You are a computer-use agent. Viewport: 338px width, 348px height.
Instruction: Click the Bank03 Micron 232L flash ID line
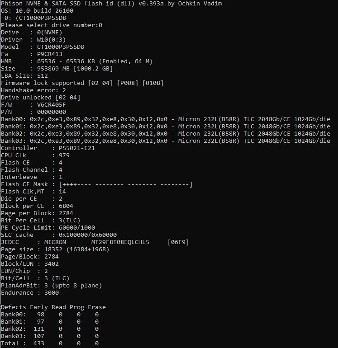[x=166, y=141]
